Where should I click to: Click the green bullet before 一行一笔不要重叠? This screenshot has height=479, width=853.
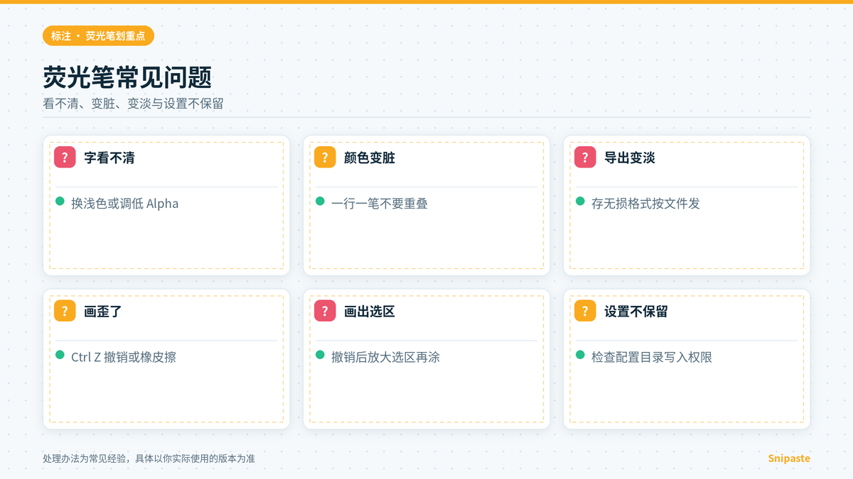[321, 202]
